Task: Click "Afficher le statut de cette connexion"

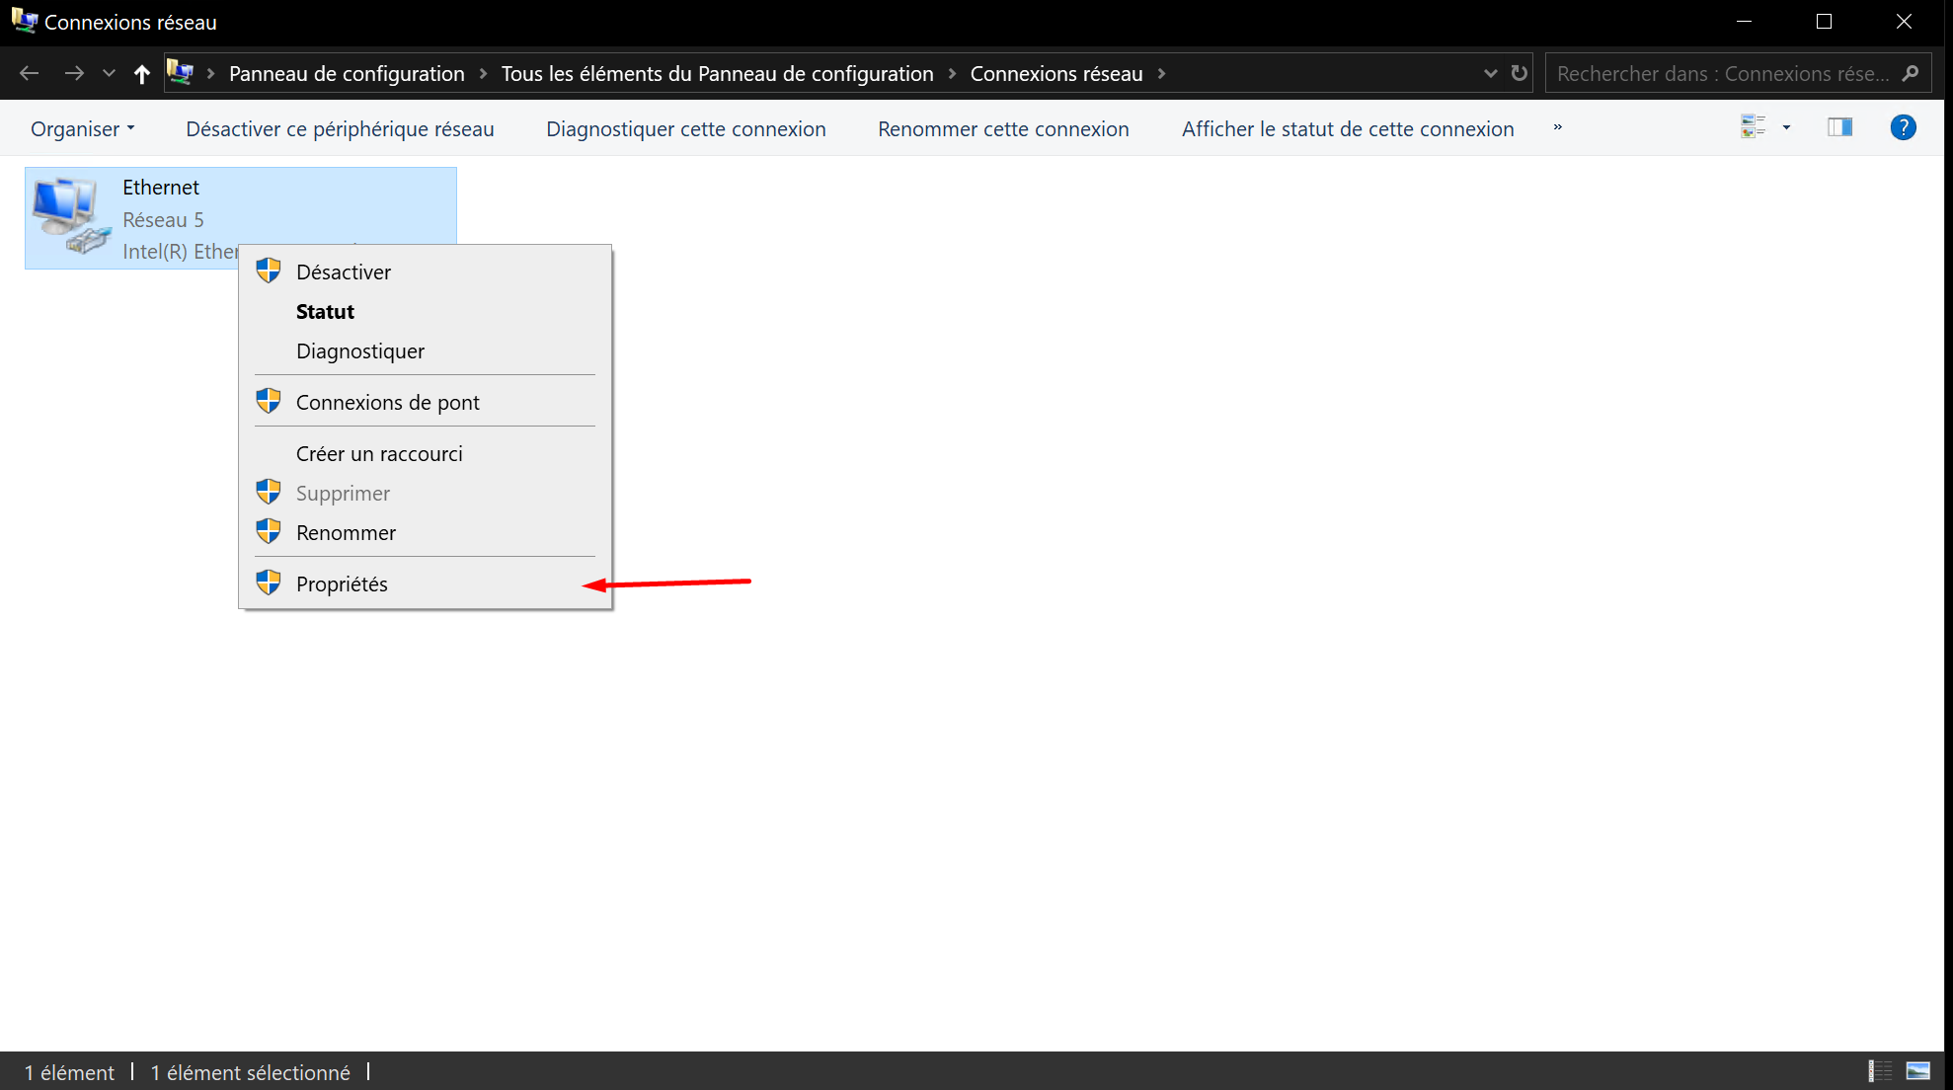Action: tap(1348, 128)
